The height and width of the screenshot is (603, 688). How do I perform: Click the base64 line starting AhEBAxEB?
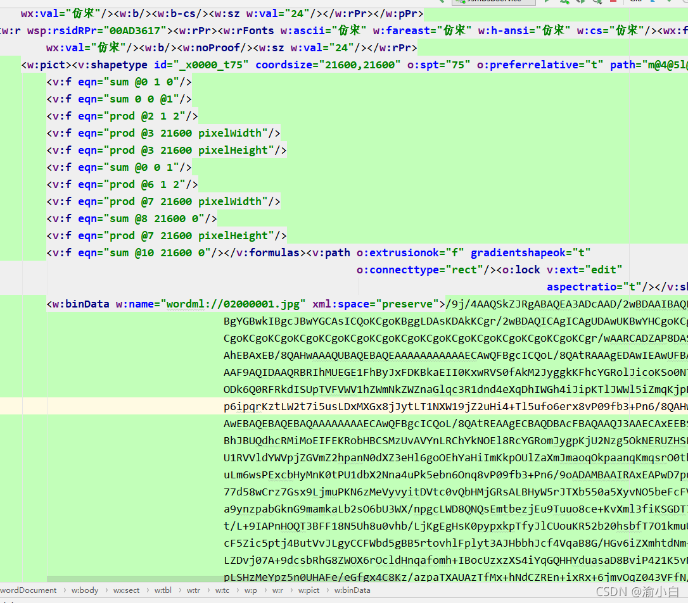tap(455, 356)
